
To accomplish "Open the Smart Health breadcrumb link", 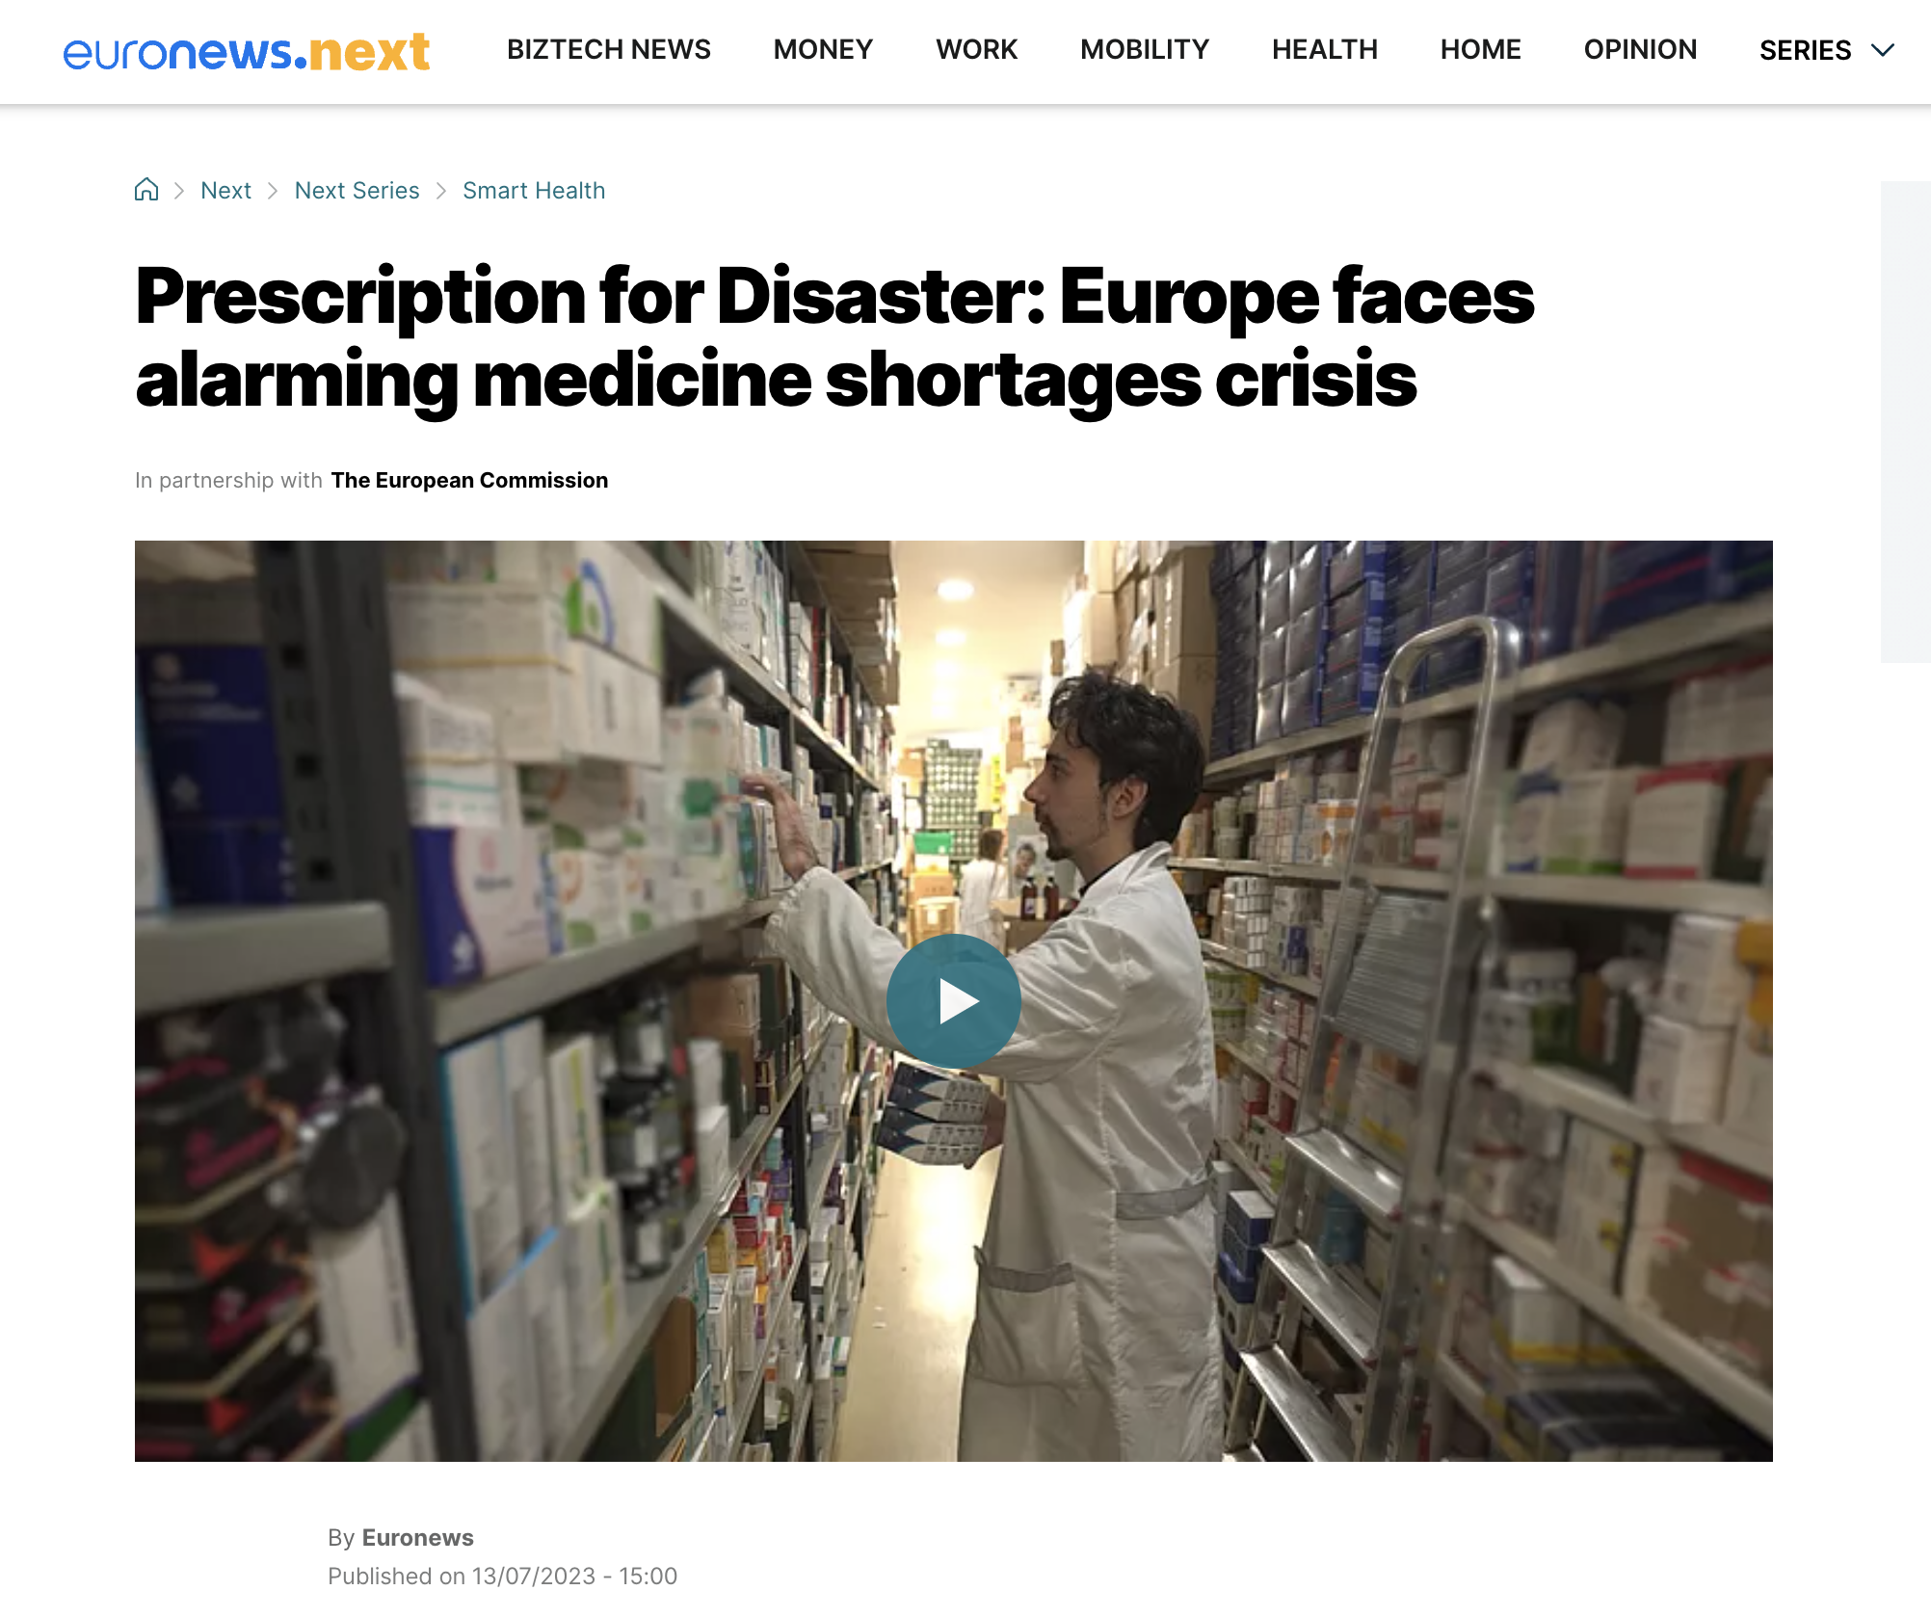I will (x=534, y=191).
